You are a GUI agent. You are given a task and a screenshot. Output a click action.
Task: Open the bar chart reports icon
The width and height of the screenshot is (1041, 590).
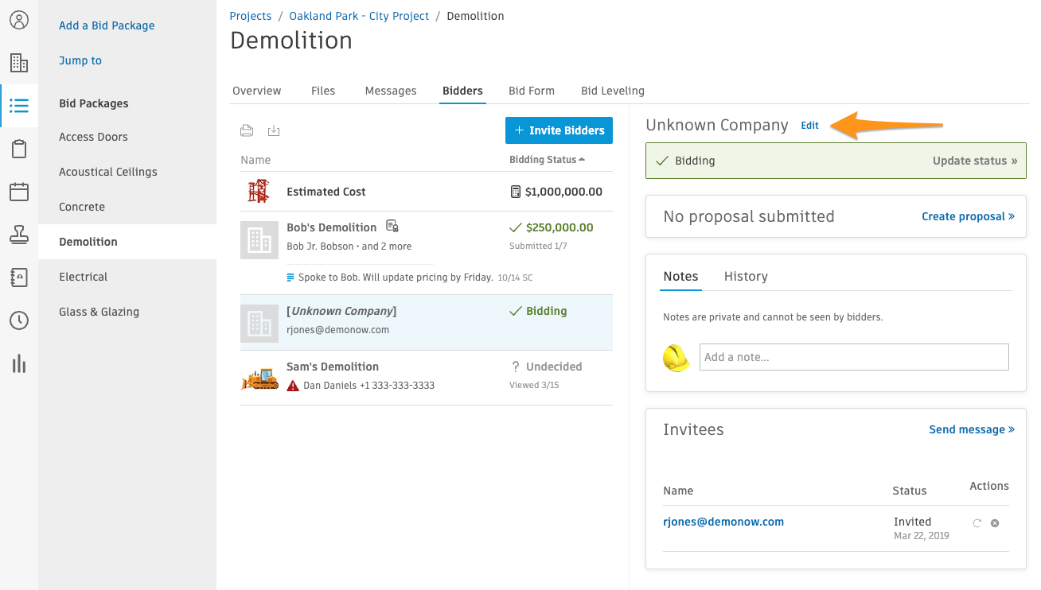click(19, 364)
